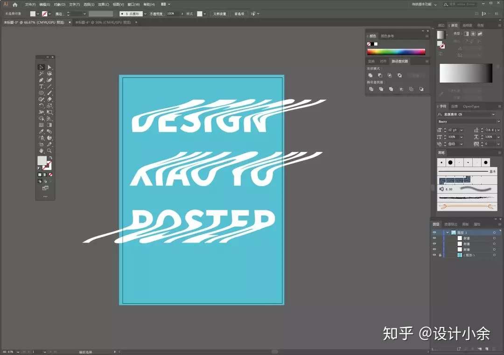
Task: Click the 首选项 button
Action: click(x=238, y=14)
